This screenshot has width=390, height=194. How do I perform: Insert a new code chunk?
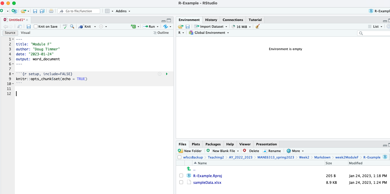(x=134, y=26)
